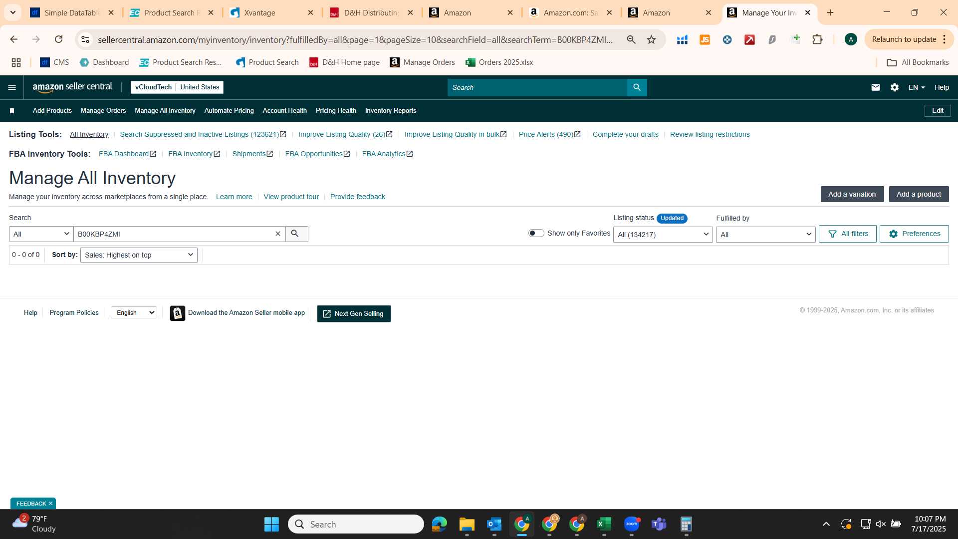Click the View product tour link
This screenshot has width=958, height=539.
pyautogui.click(x=291, y=197)
